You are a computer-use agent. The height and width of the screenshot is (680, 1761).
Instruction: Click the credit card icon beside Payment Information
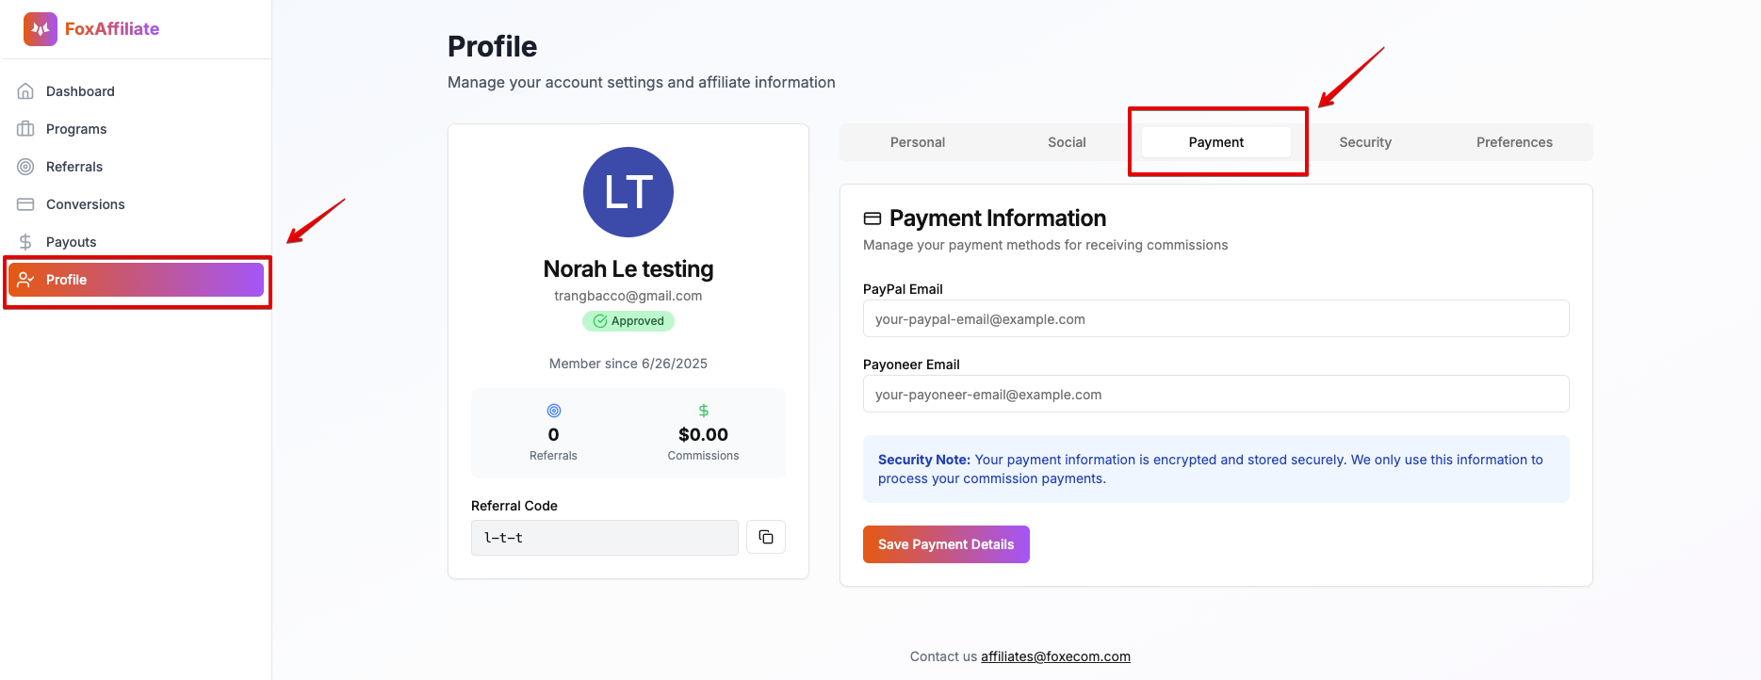point(872,219)
